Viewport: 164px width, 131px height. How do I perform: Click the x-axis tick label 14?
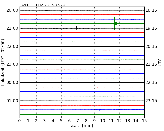point(136,121)
